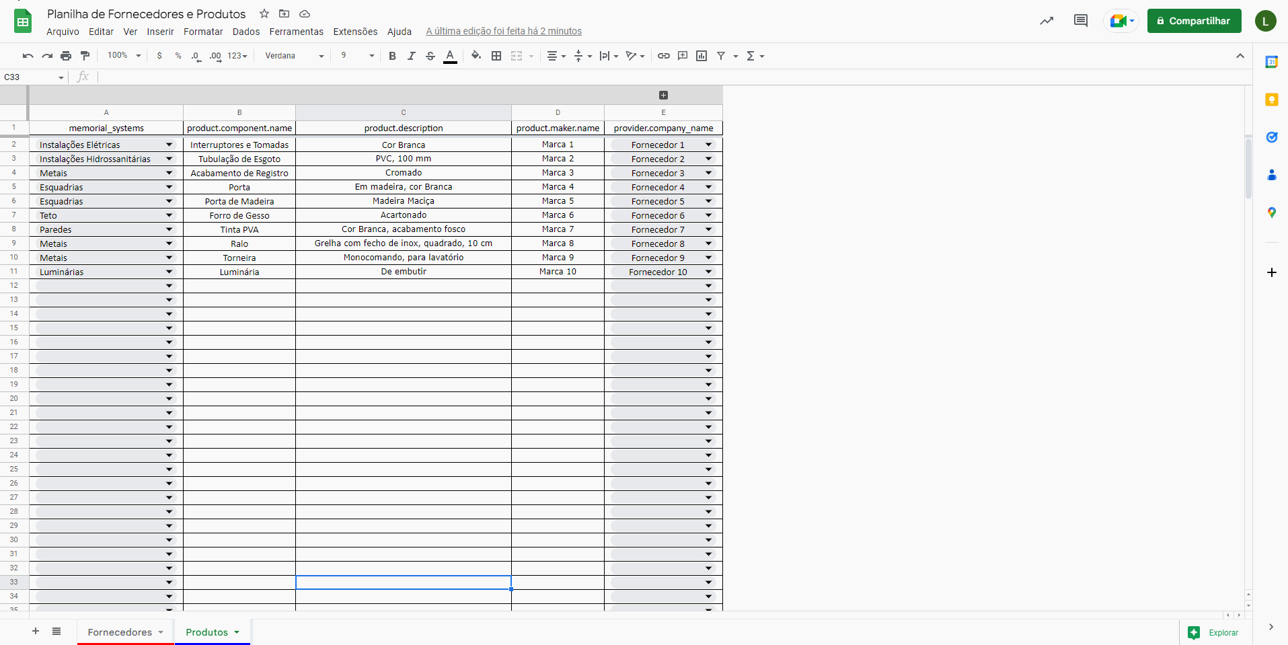The width and height of the screenshot is (1288, 645).
Task: Click the undo icon in the toolbar
Action: click(x=28, y=56)
